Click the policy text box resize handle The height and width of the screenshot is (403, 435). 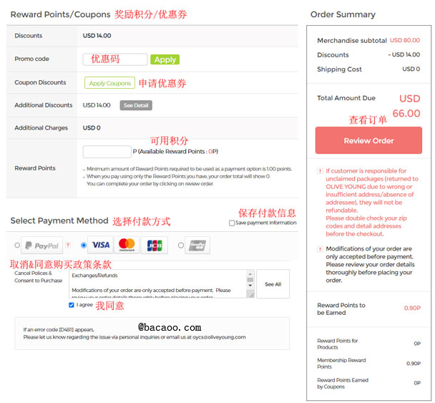pyautogui.click(x=251, y=295)
